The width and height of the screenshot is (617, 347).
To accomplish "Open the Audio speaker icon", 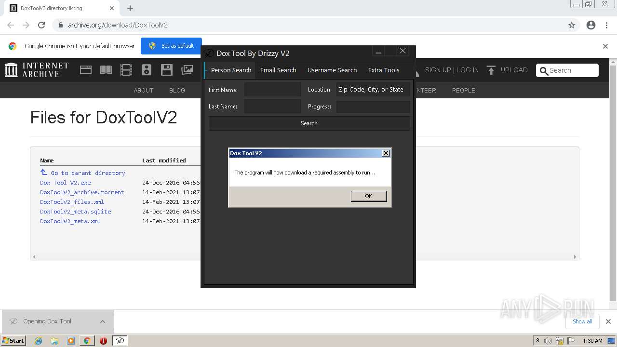I will point(147,70).
